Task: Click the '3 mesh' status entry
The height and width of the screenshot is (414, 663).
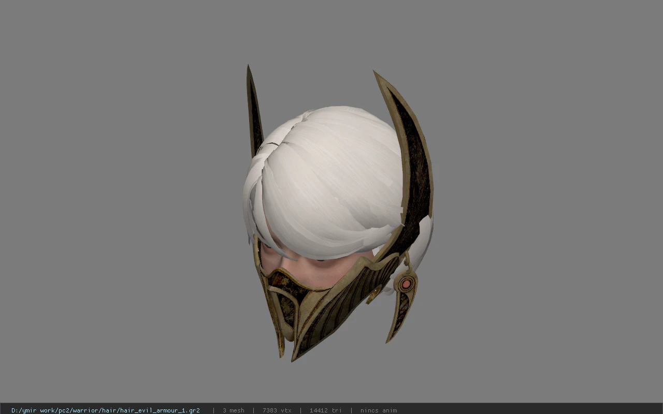Action: point(234,410)
